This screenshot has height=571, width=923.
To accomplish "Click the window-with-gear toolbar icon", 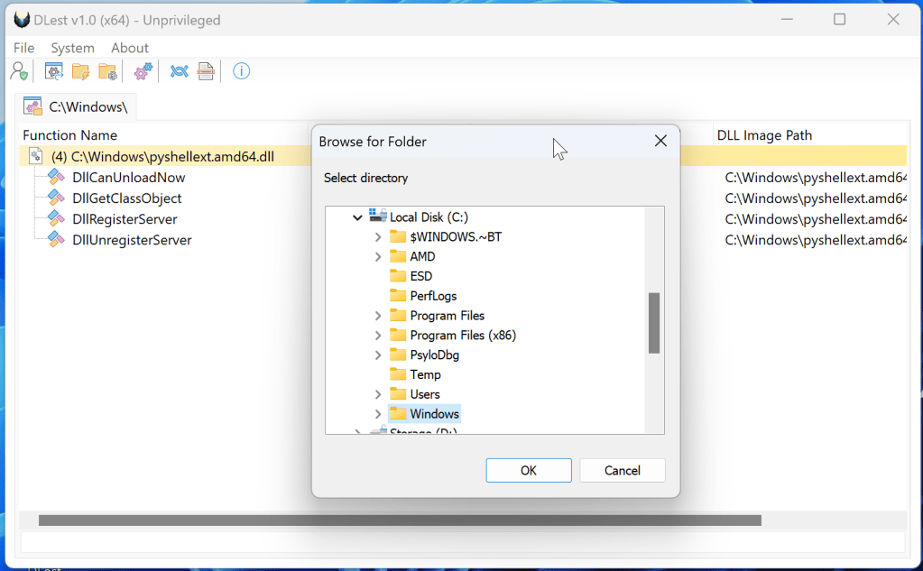I will [x=54, y=71].
